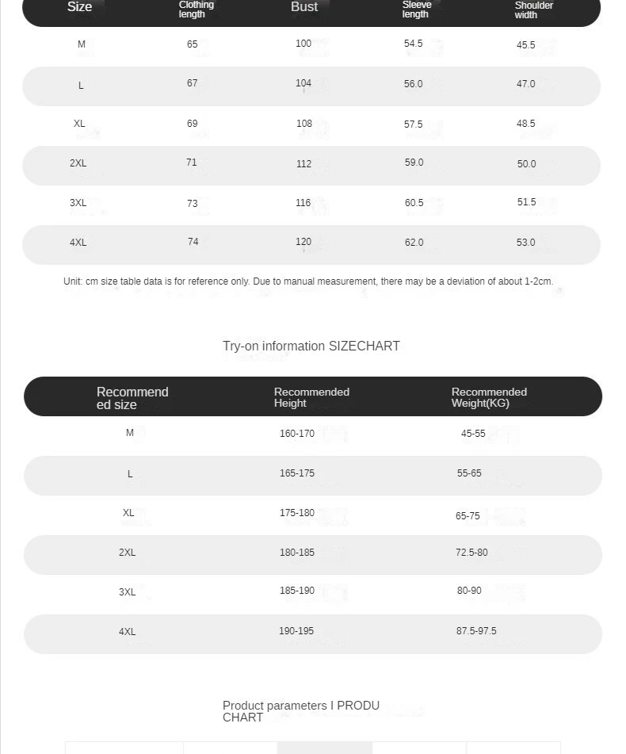Click recommended height 175-180 for XL
This screenshot has height=754, width=626.
[297, 513]
